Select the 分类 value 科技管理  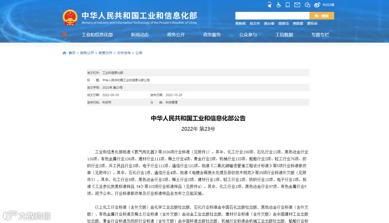pyautogui.click(x=172, y=102)
